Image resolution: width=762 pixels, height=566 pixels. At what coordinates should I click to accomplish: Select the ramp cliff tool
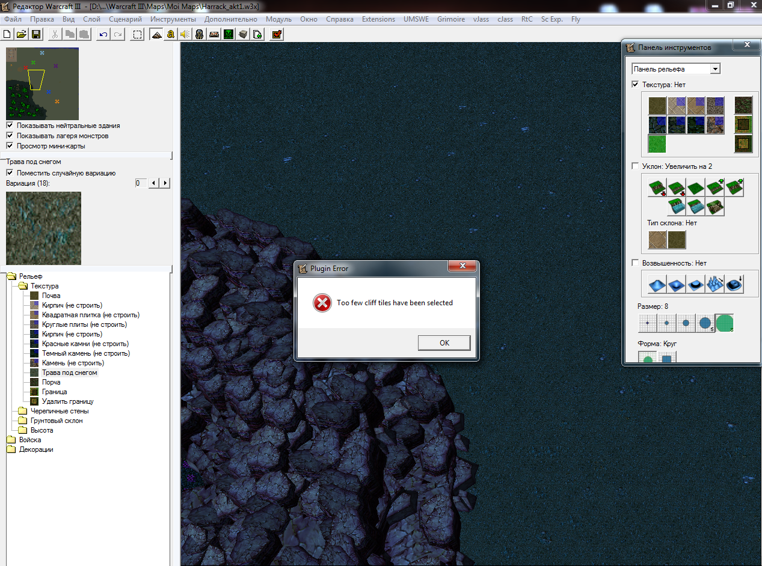pos(714,207)
